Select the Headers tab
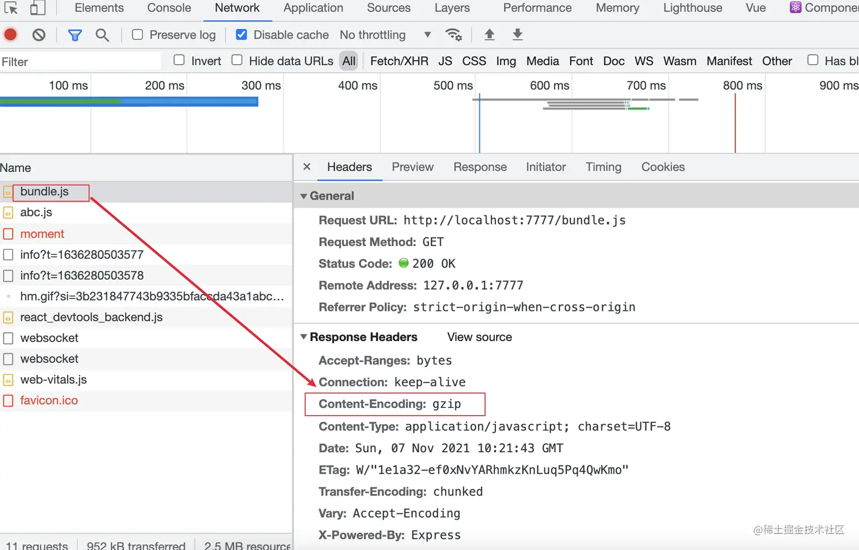Screen dimensions: 859x550 [349, 167]
